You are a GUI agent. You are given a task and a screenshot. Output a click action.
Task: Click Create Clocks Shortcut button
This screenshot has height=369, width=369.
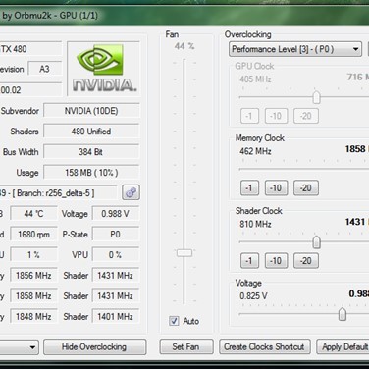pyautogui.click(x=264, y=347)
